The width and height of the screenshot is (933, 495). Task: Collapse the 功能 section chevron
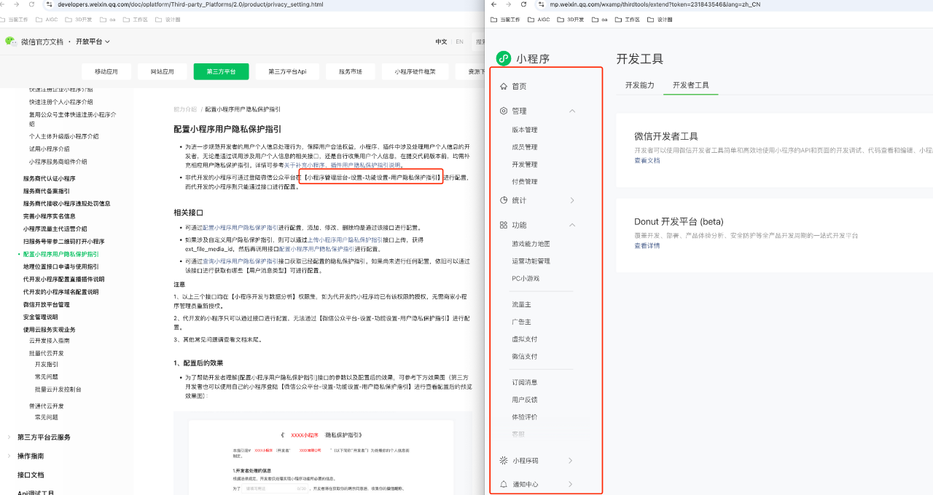coord(572,225)
